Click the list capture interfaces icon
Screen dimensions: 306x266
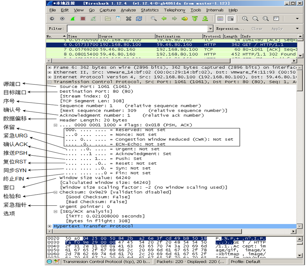point(52,19)
